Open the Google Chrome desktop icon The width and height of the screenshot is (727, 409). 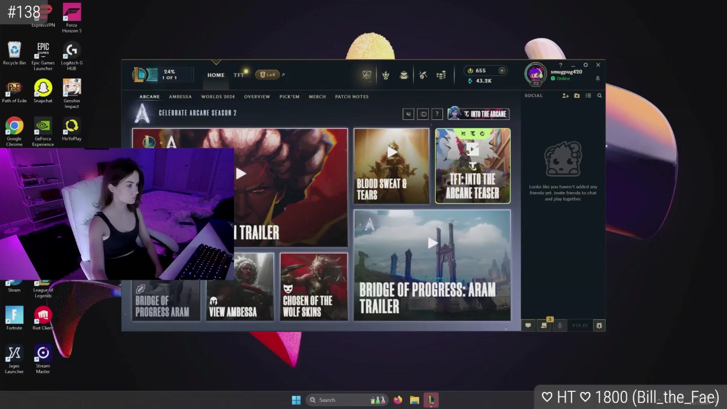pyautogui.click(x=14, y=131)
